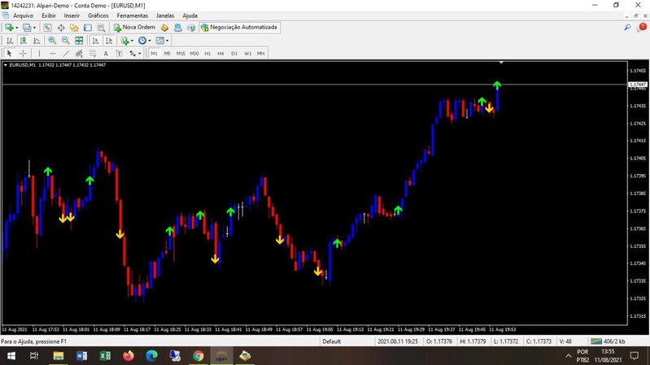Switch to D1 timeframe

(234, 54)
